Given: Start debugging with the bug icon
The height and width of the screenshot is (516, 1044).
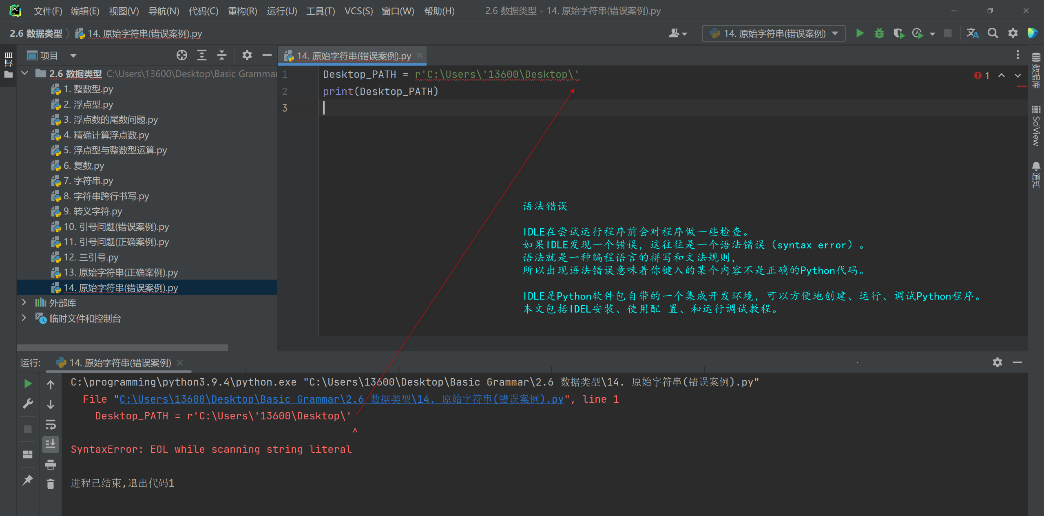Looking at the screenshot, I should (879, 33).
